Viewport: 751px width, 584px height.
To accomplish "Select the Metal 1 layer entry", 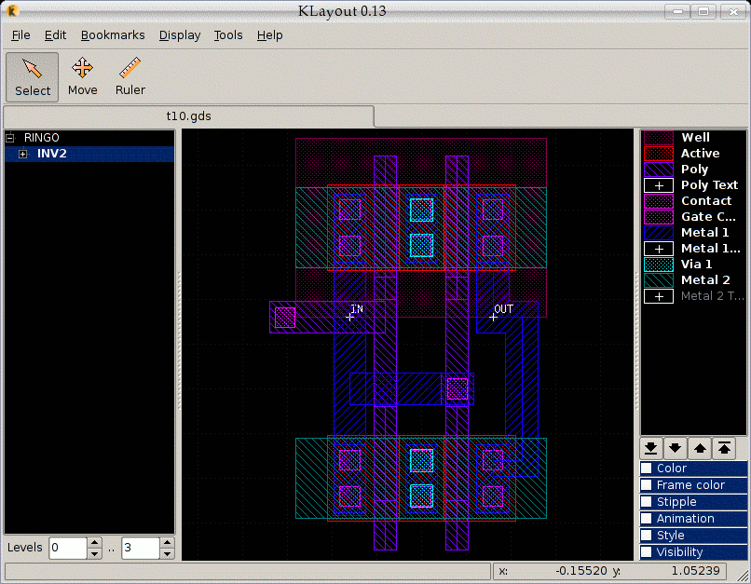I will (704, 233).
